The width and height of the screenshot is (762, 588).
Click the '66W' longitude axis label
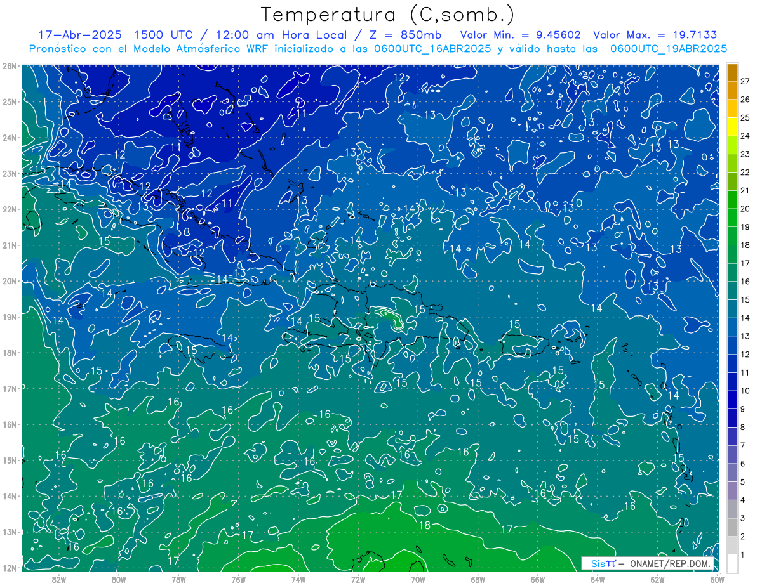pyautogui.click(x=538, y=578)
